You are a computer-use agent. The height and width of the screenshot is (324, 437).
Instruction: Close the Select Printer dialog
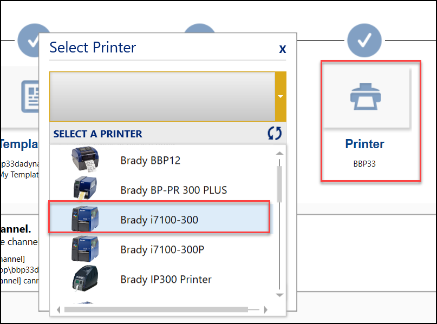[282, 49]
